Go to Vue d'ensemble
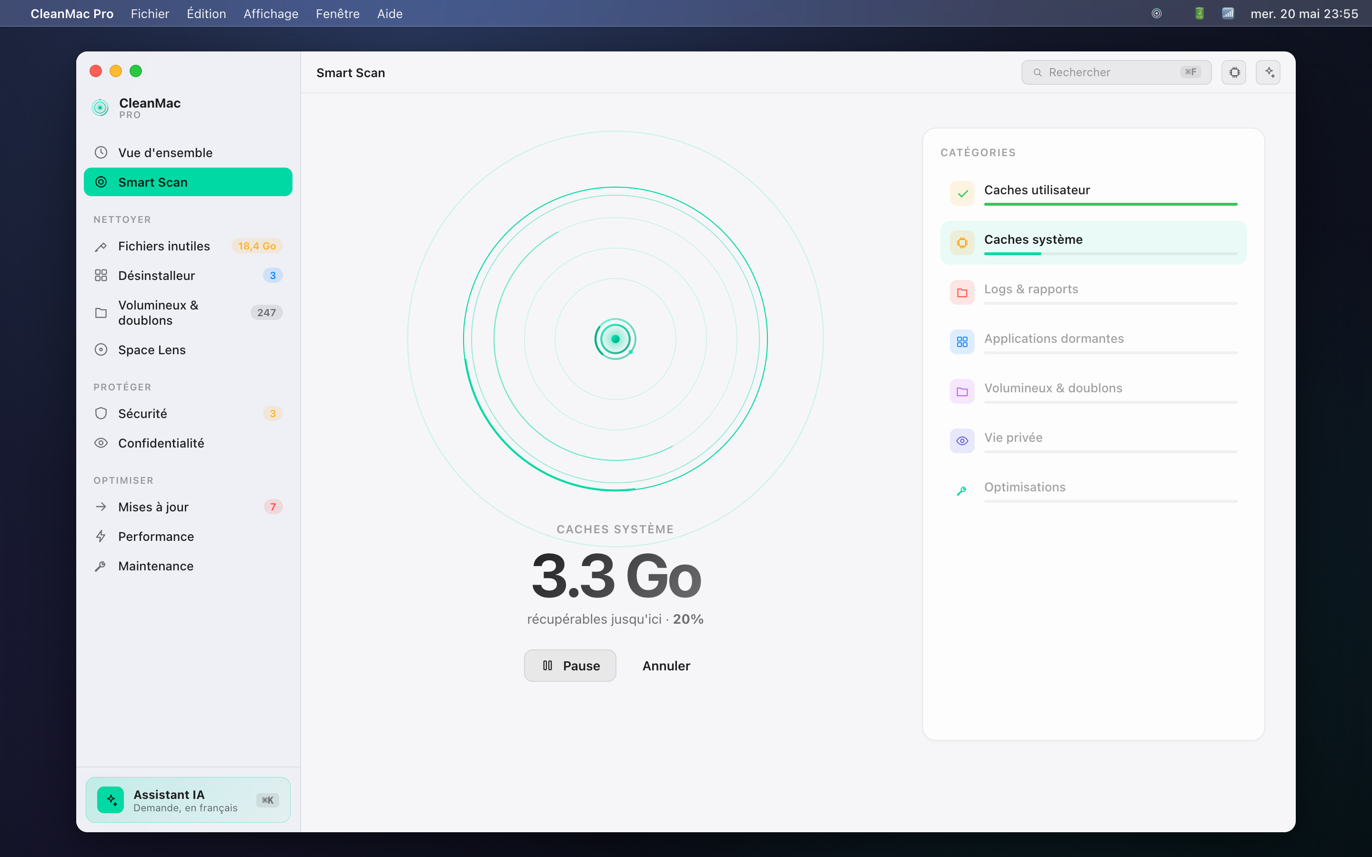This screenshot has height=857, width=1372. coord(188,152)
